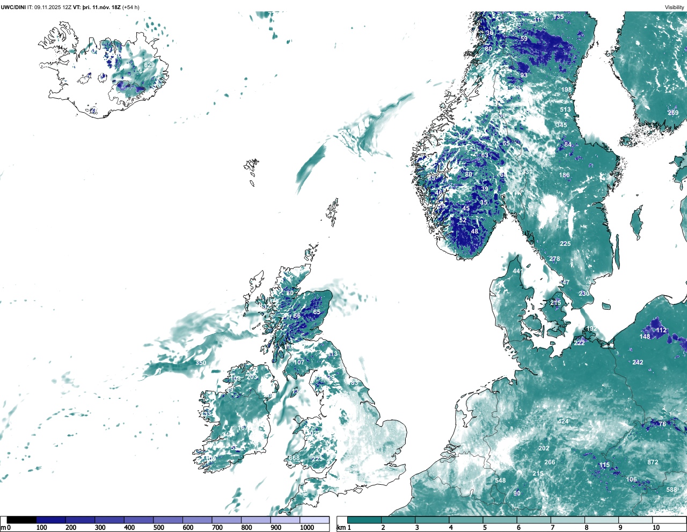Click the 266 value over Germany
Screen dimensions: 687x532
[550, 462]
